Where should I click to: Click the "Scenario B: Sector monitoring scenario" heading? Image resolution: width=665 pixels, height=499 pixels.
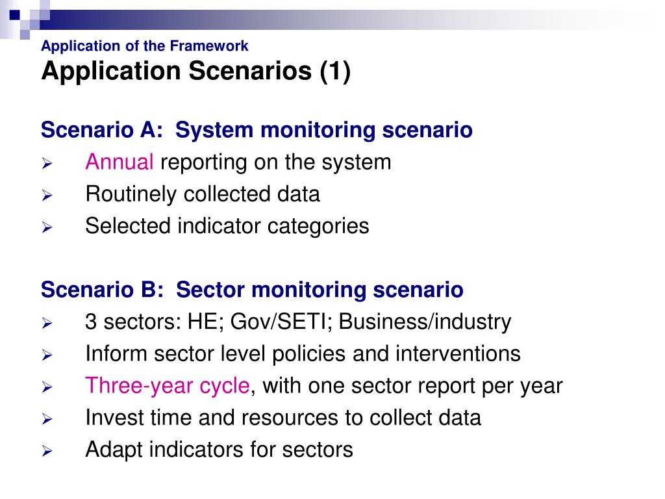252,290
